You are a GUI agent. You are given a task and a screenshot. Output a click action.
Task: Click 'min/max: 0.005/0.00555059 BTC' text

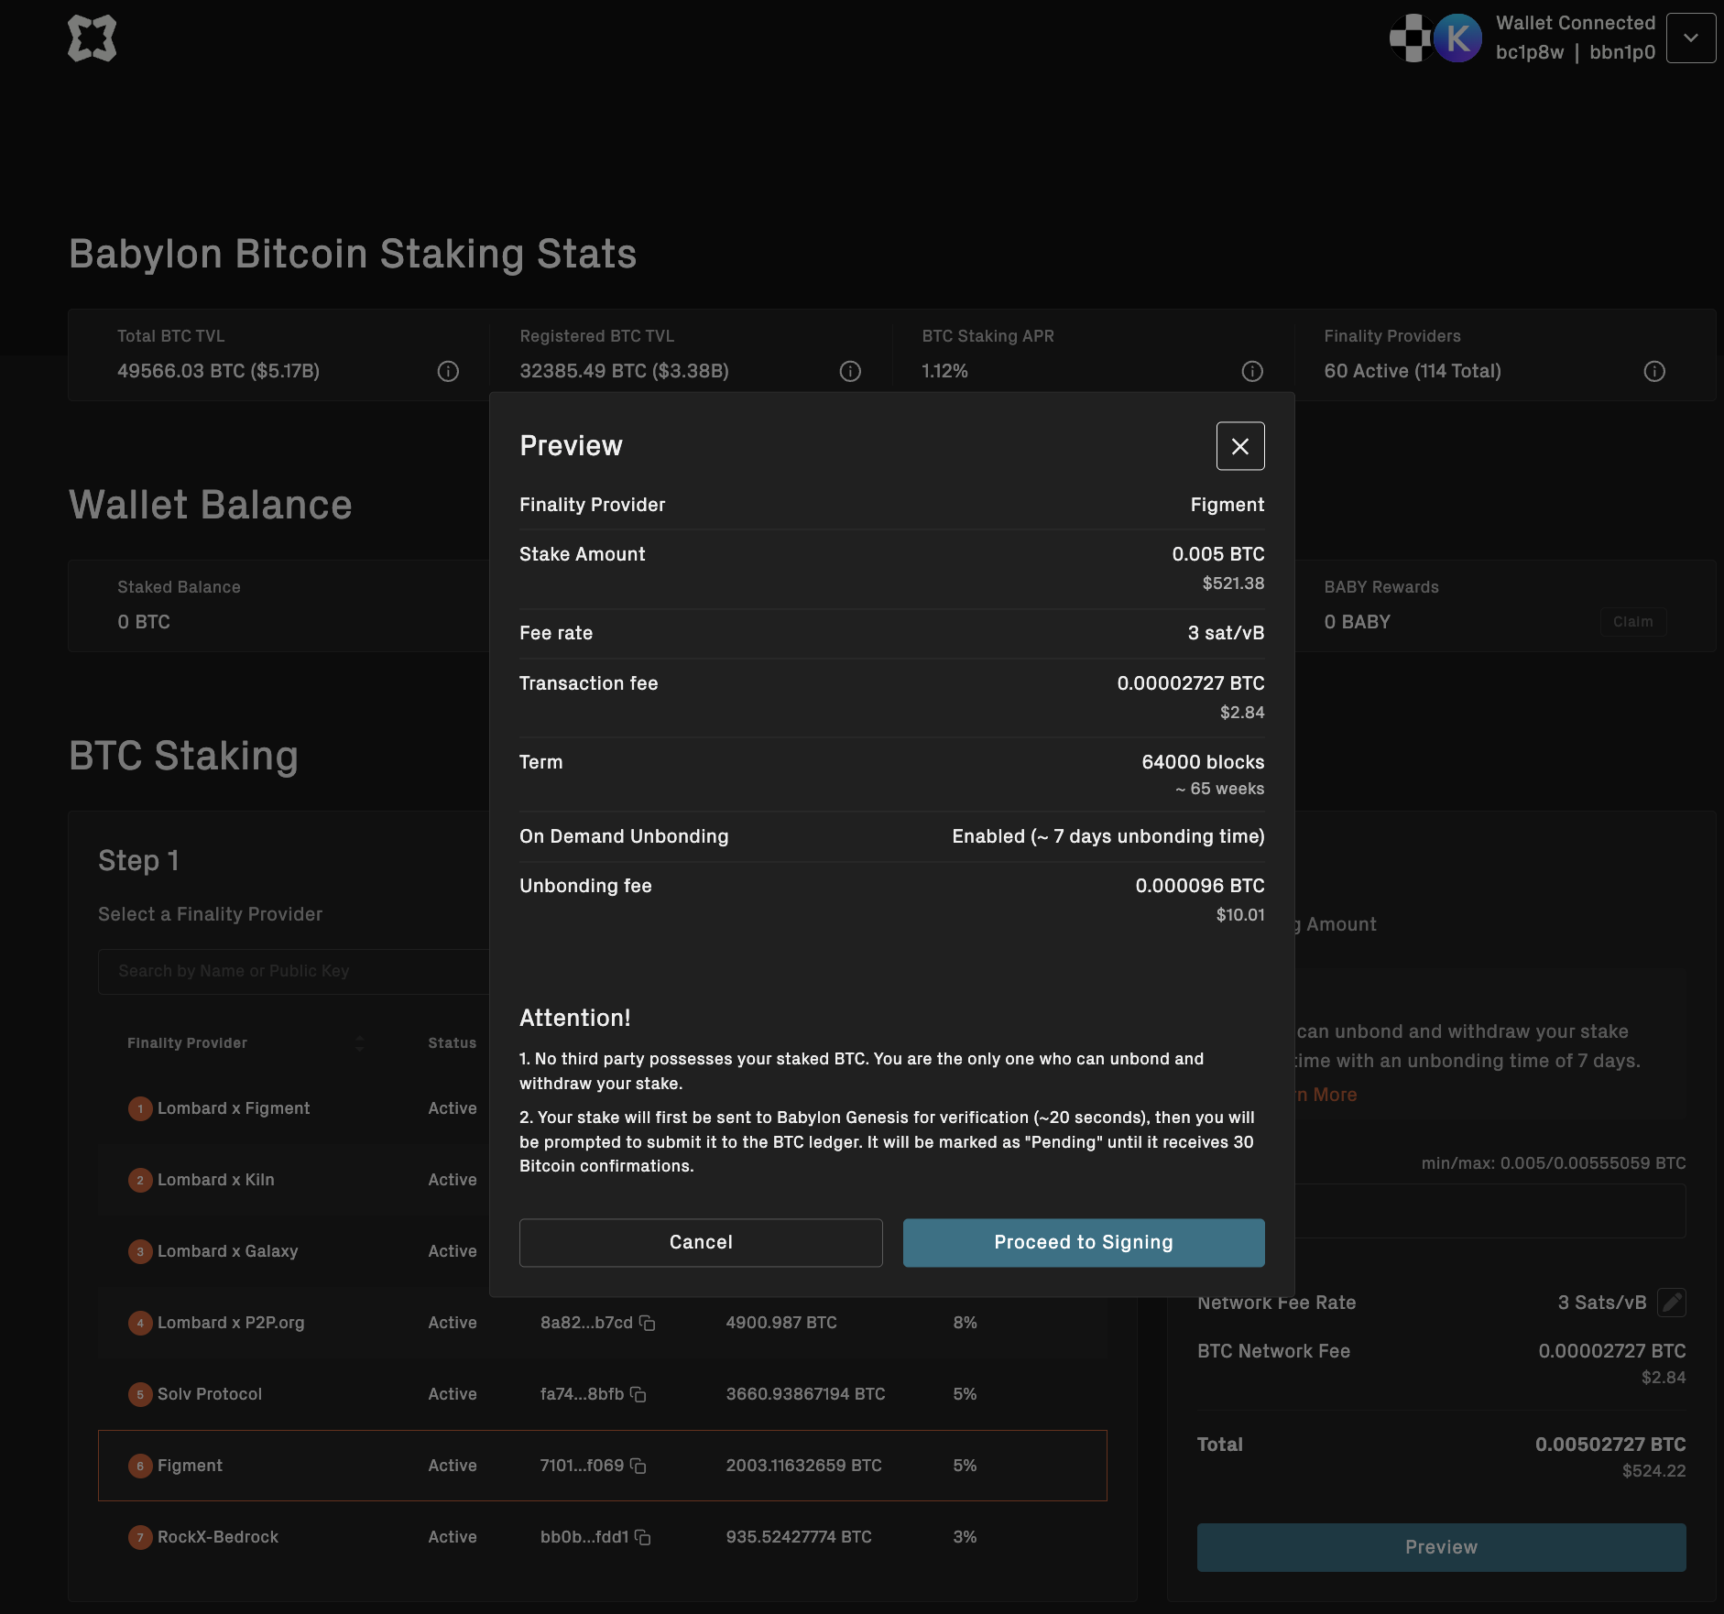1554,1163
